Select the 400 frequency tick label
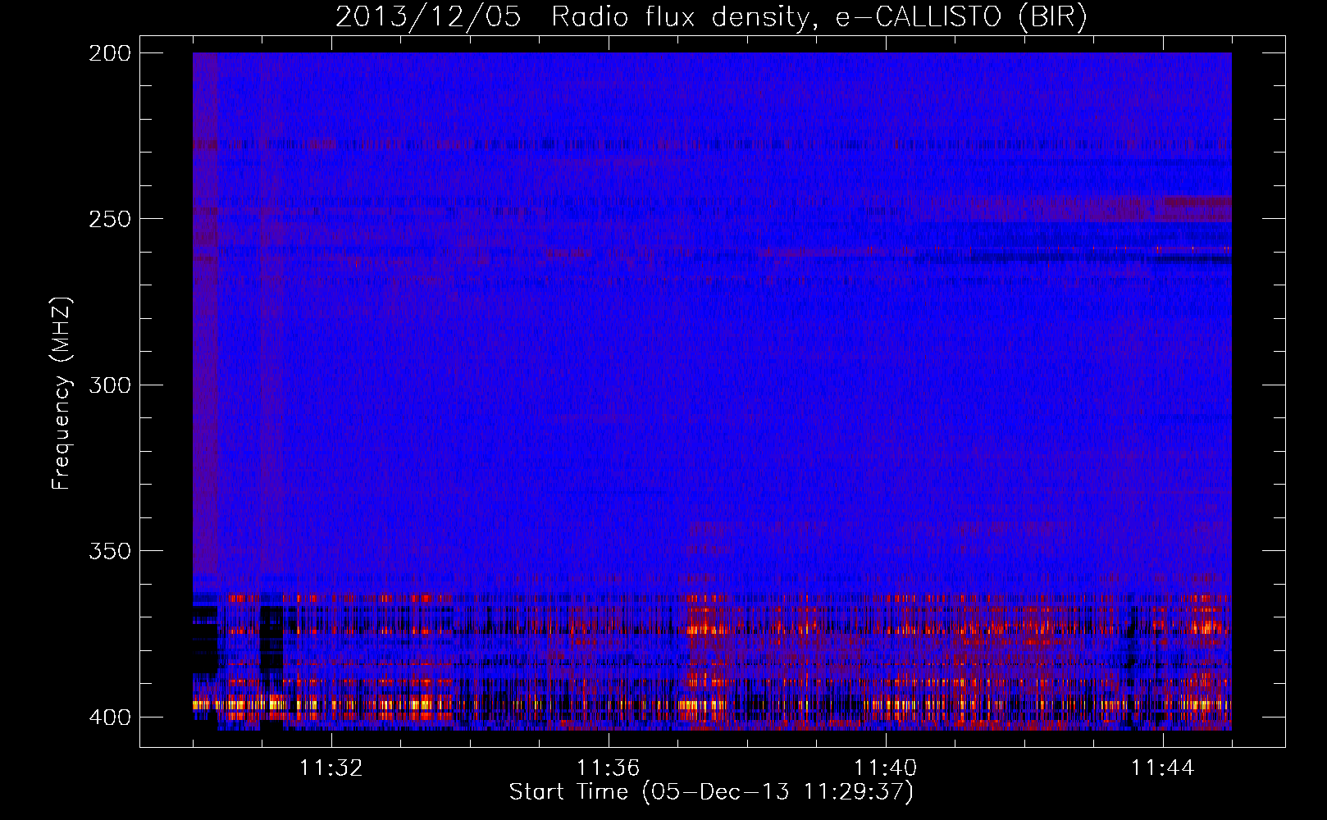 tap(109, 717)
